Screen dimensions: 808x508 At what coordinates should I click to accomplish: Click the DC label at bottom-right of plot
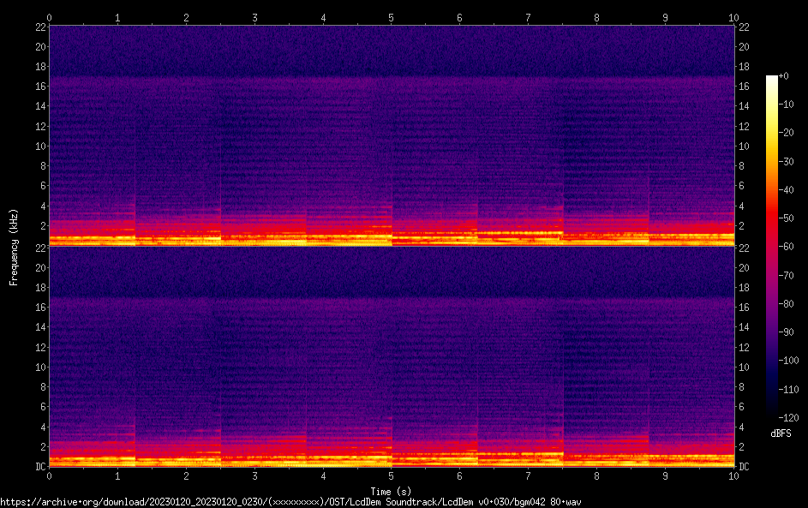point(745,467)
